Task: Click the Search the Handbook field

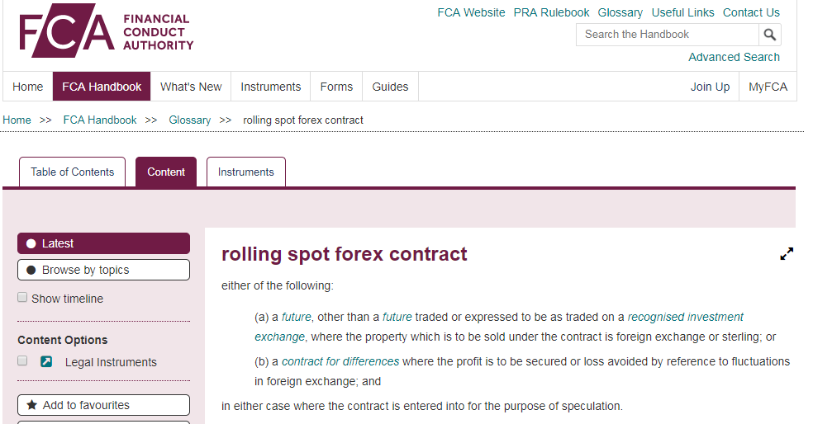Action: click(x=667, y=35)
